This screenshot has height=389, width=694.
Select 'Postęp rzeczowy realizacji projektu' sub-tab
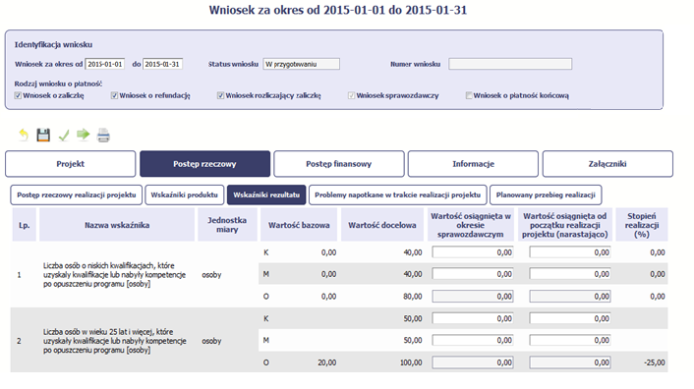click(x=77, y=194)
